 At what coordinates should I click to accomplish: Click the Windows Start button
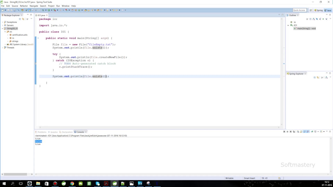point(4,184)
